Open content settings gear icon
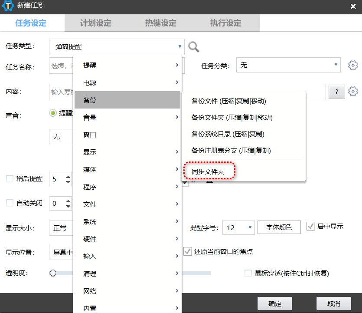This screenshot has height=313, width=362. point(353,92)
